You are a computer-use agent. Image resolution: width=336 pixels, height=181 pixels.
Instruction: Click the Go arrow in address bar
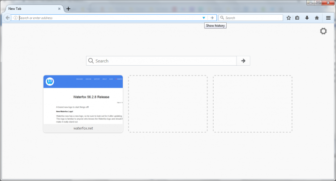point(212,18)
